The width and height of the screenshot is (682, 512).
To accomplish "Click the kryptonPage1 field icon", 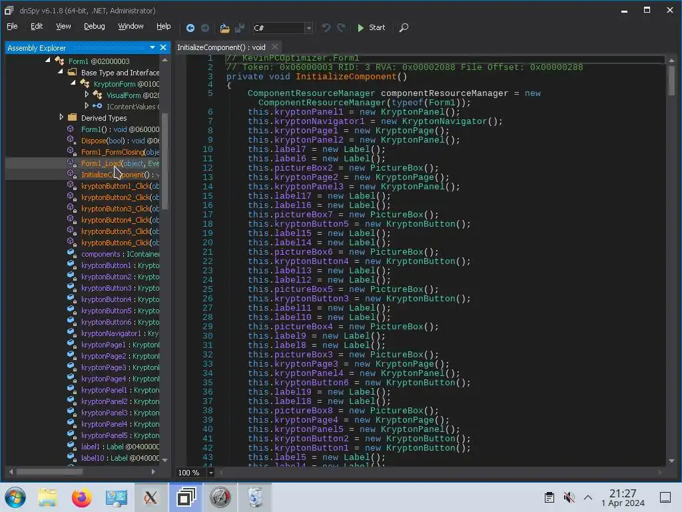I will pos(72,343).
